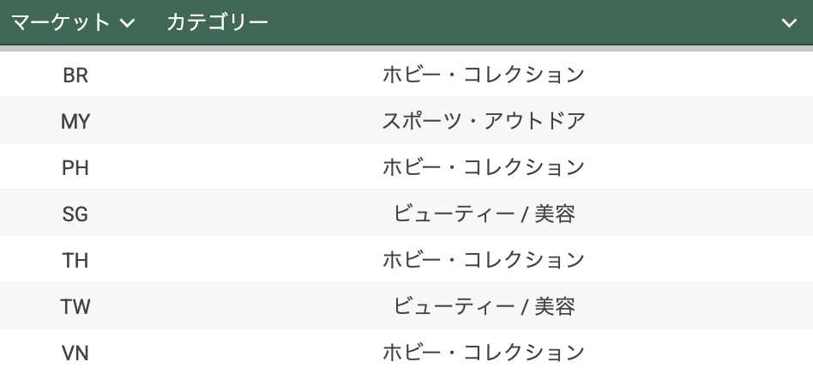Open the マーケット sort dropdown chevron
Screen dimensions: 813x374
(x=128, y=23)
